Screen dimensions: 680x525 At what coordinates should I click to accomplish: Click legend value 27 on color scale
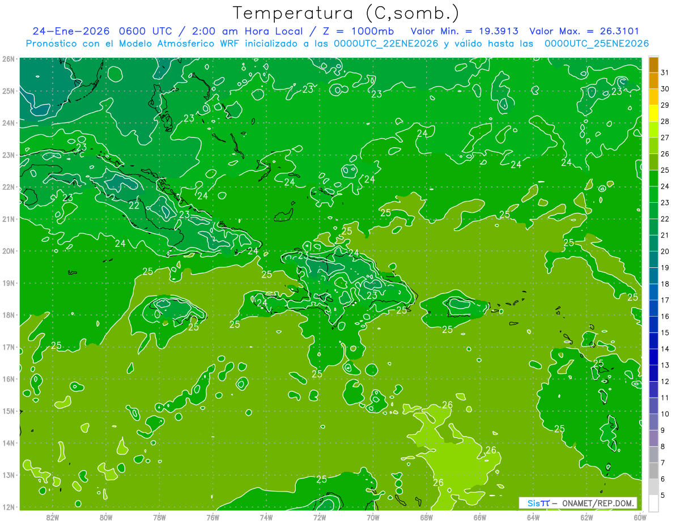tap(665, 138)
